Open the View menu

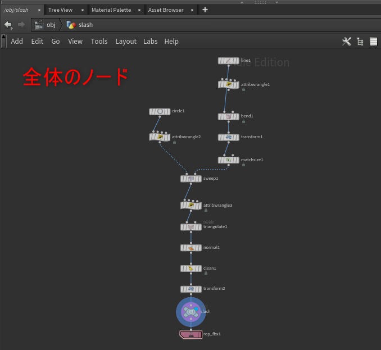pyautogui.click(x=75, y=41)
